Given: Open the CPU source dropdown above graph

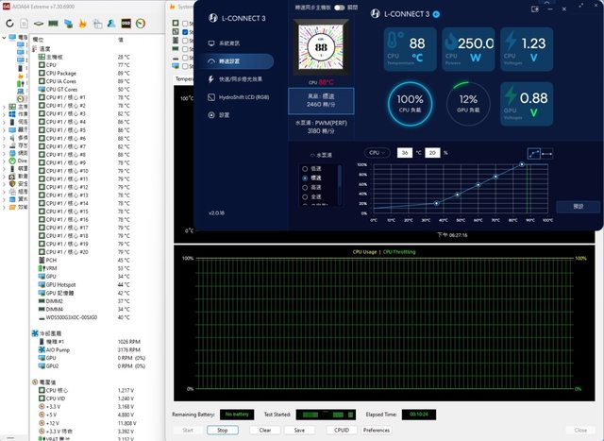Looking at the screenshot, I should point(377,152).
